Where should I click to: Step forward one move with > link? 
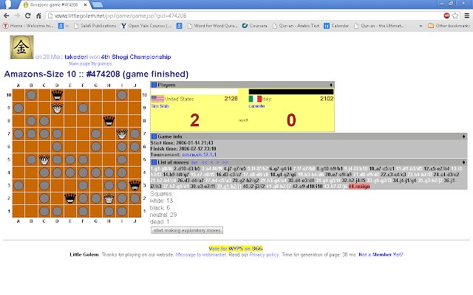click(217, 162)
